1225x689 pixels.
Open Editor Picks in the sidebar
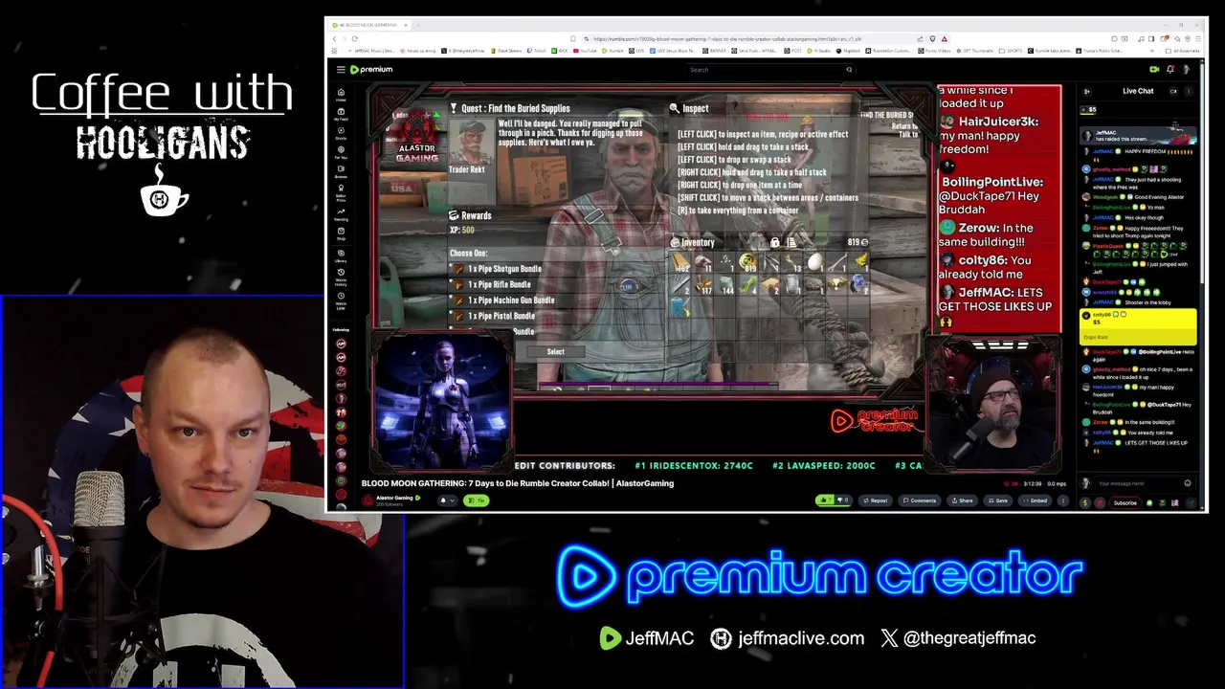point(341,193)
